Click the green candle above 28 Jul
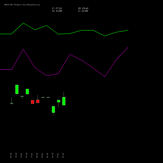This screenshot has width=163, height=163. [64, 101]
